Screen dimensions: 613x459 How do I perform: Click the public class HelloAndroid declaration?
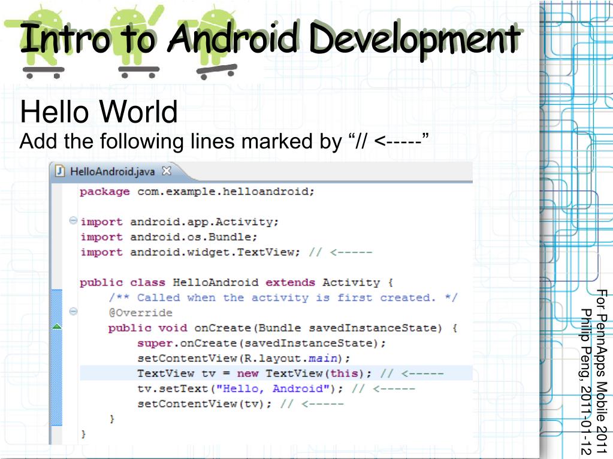tap(236, 282)
